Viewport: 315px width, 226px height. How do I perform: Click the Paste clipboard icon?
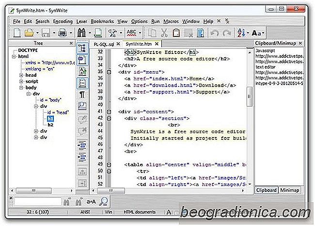[x=176, y=33]
